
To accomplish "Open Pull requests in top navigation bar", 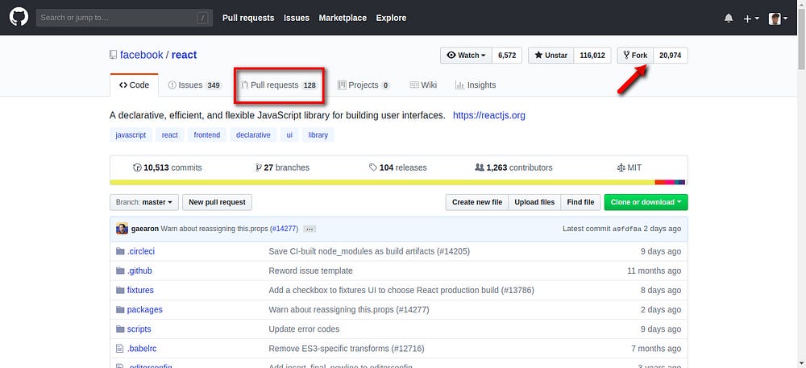I will (248, 18).
